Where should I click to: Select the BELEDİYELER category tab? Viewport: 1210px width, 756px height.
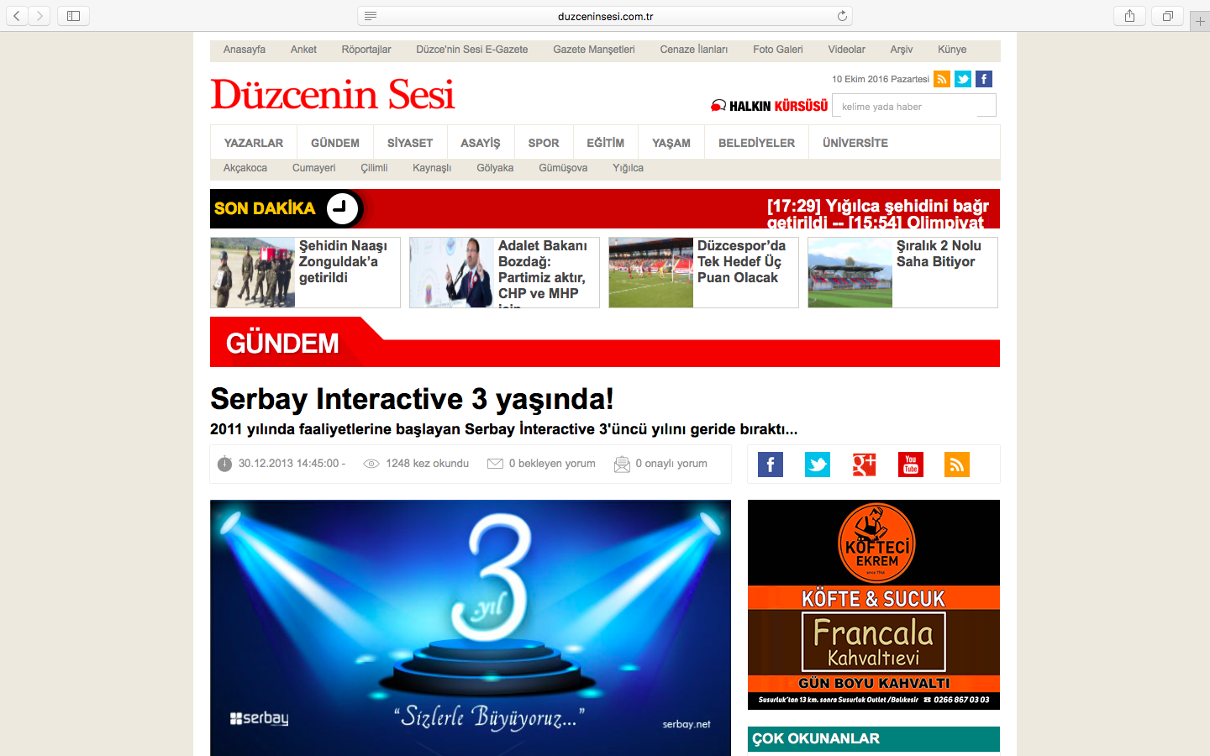pyautogui.click(x=756, y=143)
